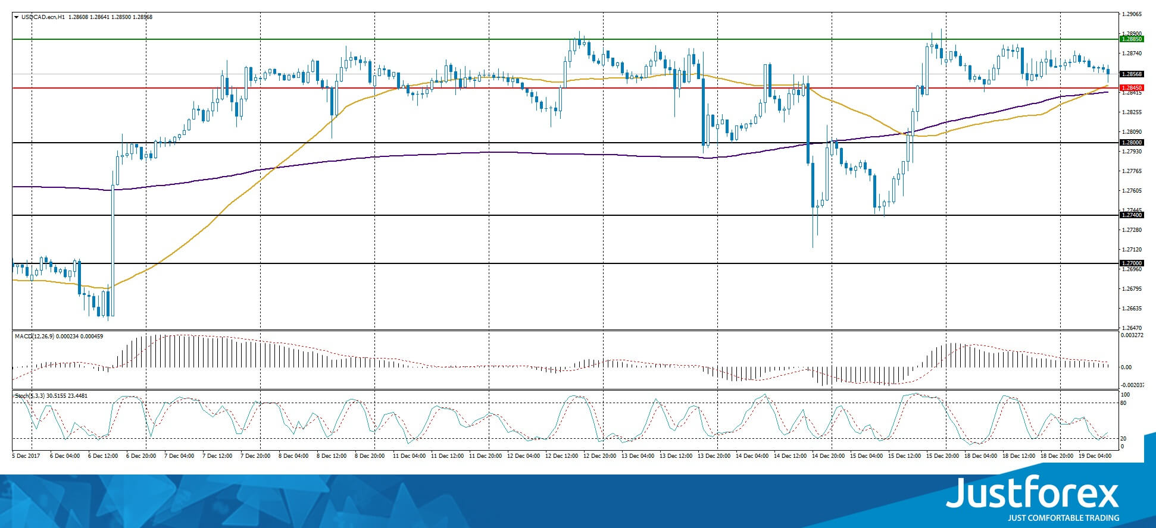Click the 7 Dec 04:00 time label
Viewport: 1156px width, 528px height.
(179, 456)
